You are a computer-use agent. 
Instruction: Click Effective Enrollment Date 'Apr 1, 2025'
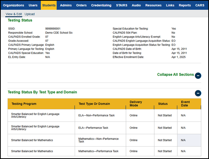pyautogui.click(x=178, y=57)
